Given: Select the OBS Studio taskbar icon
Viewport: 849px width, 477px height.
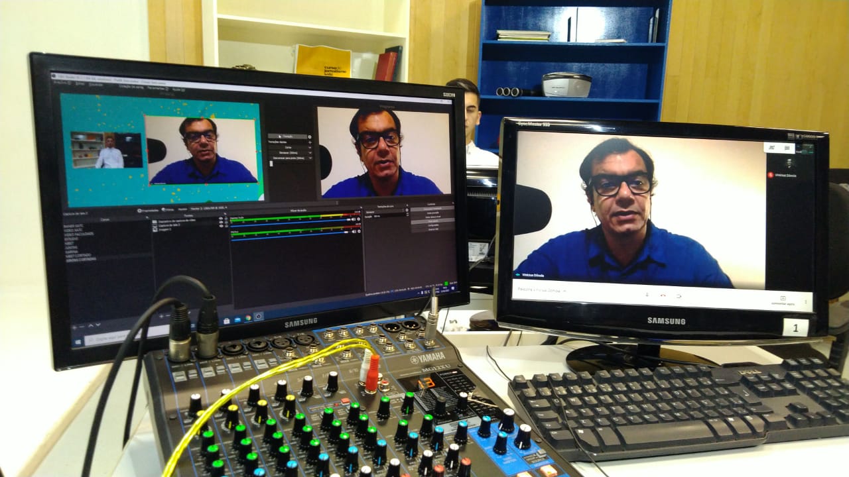Looking at the screenshot, I should (x=259, y=316).
